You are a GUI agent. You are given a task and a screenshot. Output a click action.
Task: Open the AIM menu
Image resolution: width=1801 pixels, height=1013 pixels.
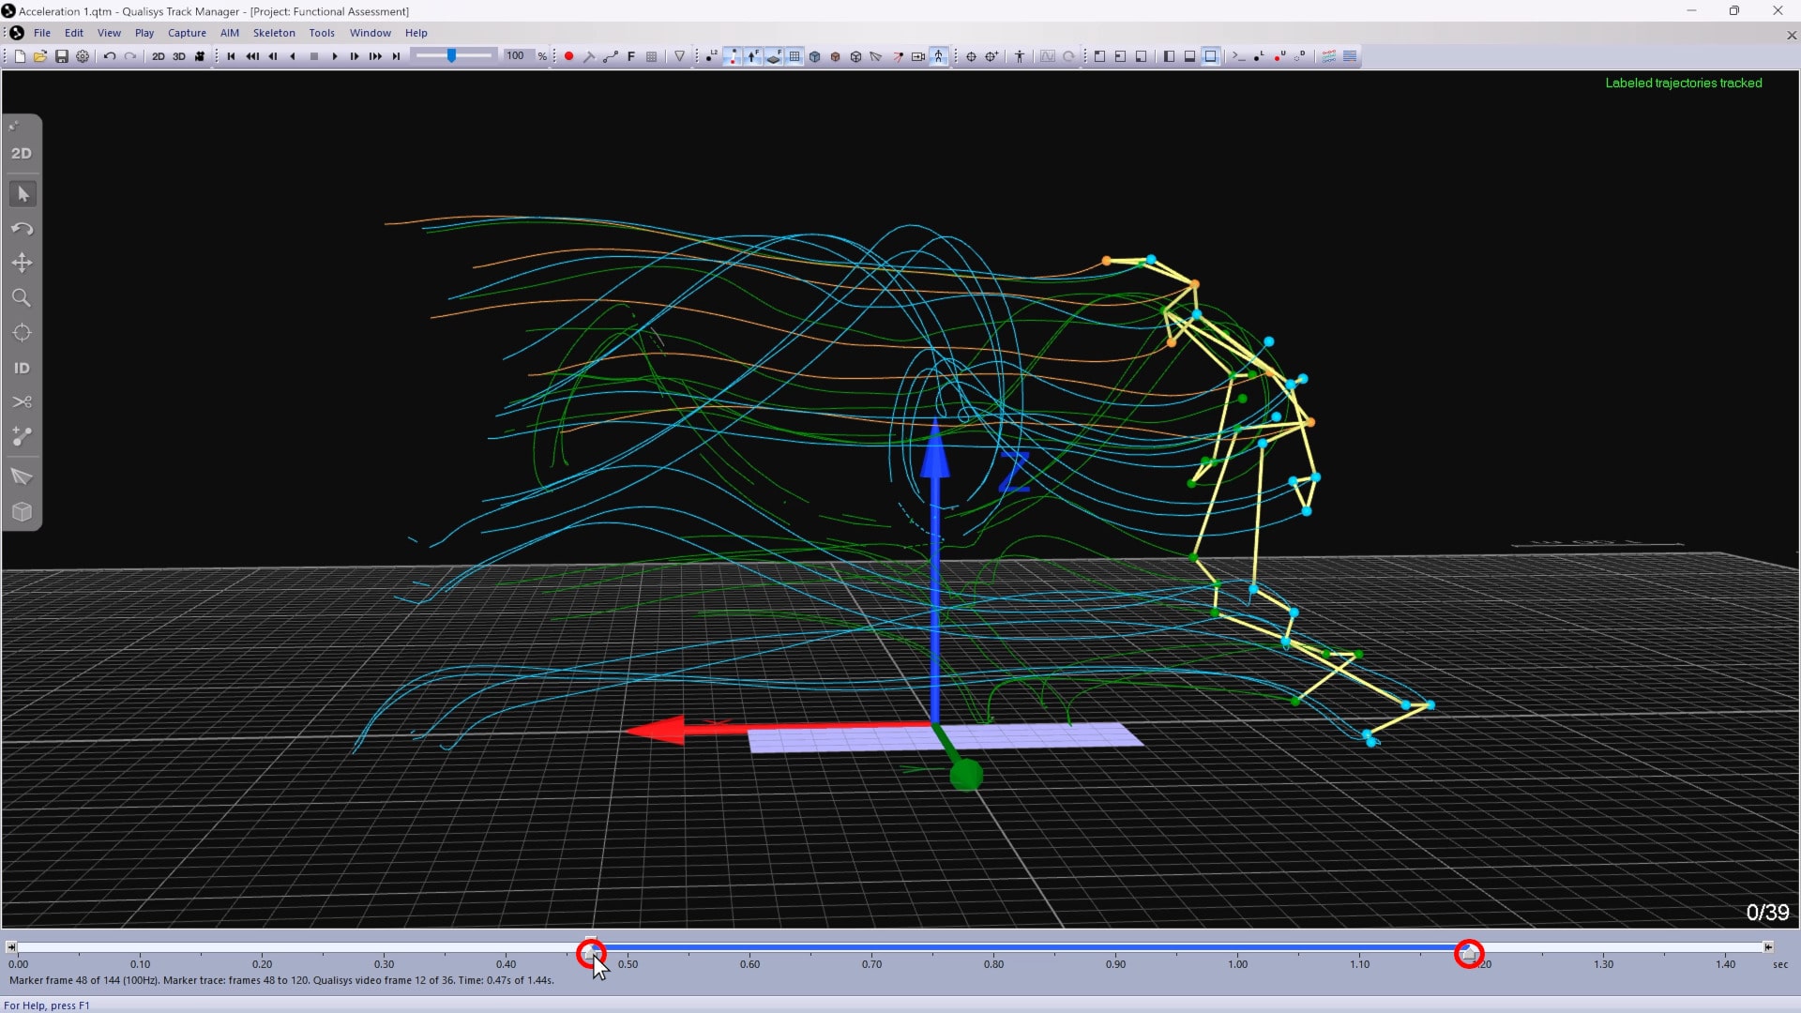coord(229,32)
